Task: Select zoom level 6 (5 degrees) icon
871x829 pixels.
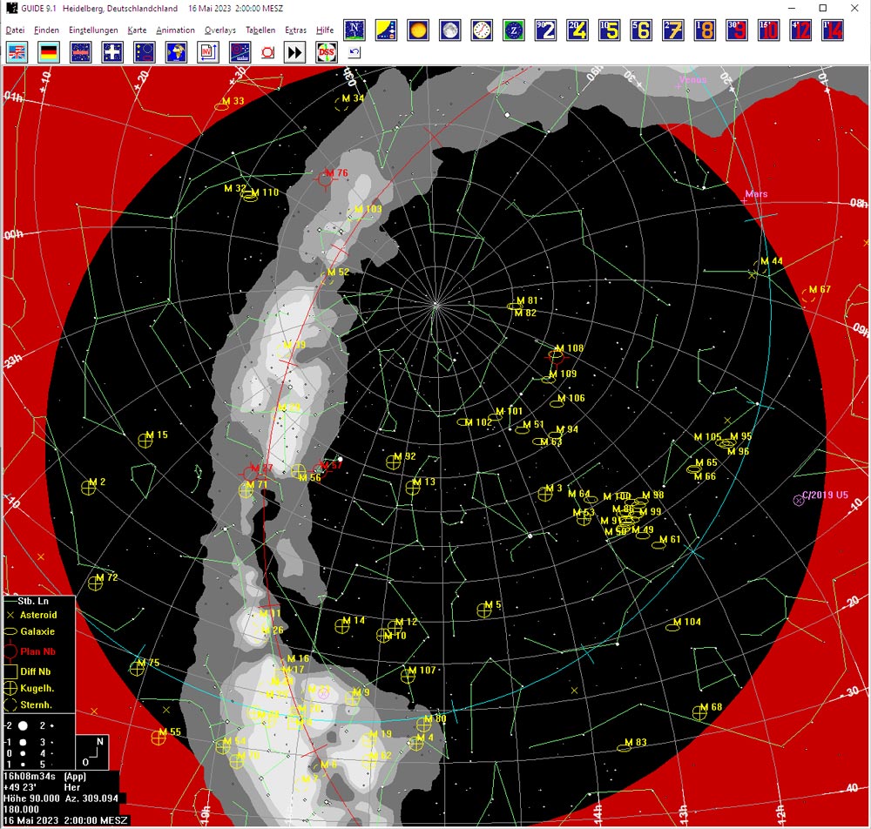Action: (x=641, y=30)
